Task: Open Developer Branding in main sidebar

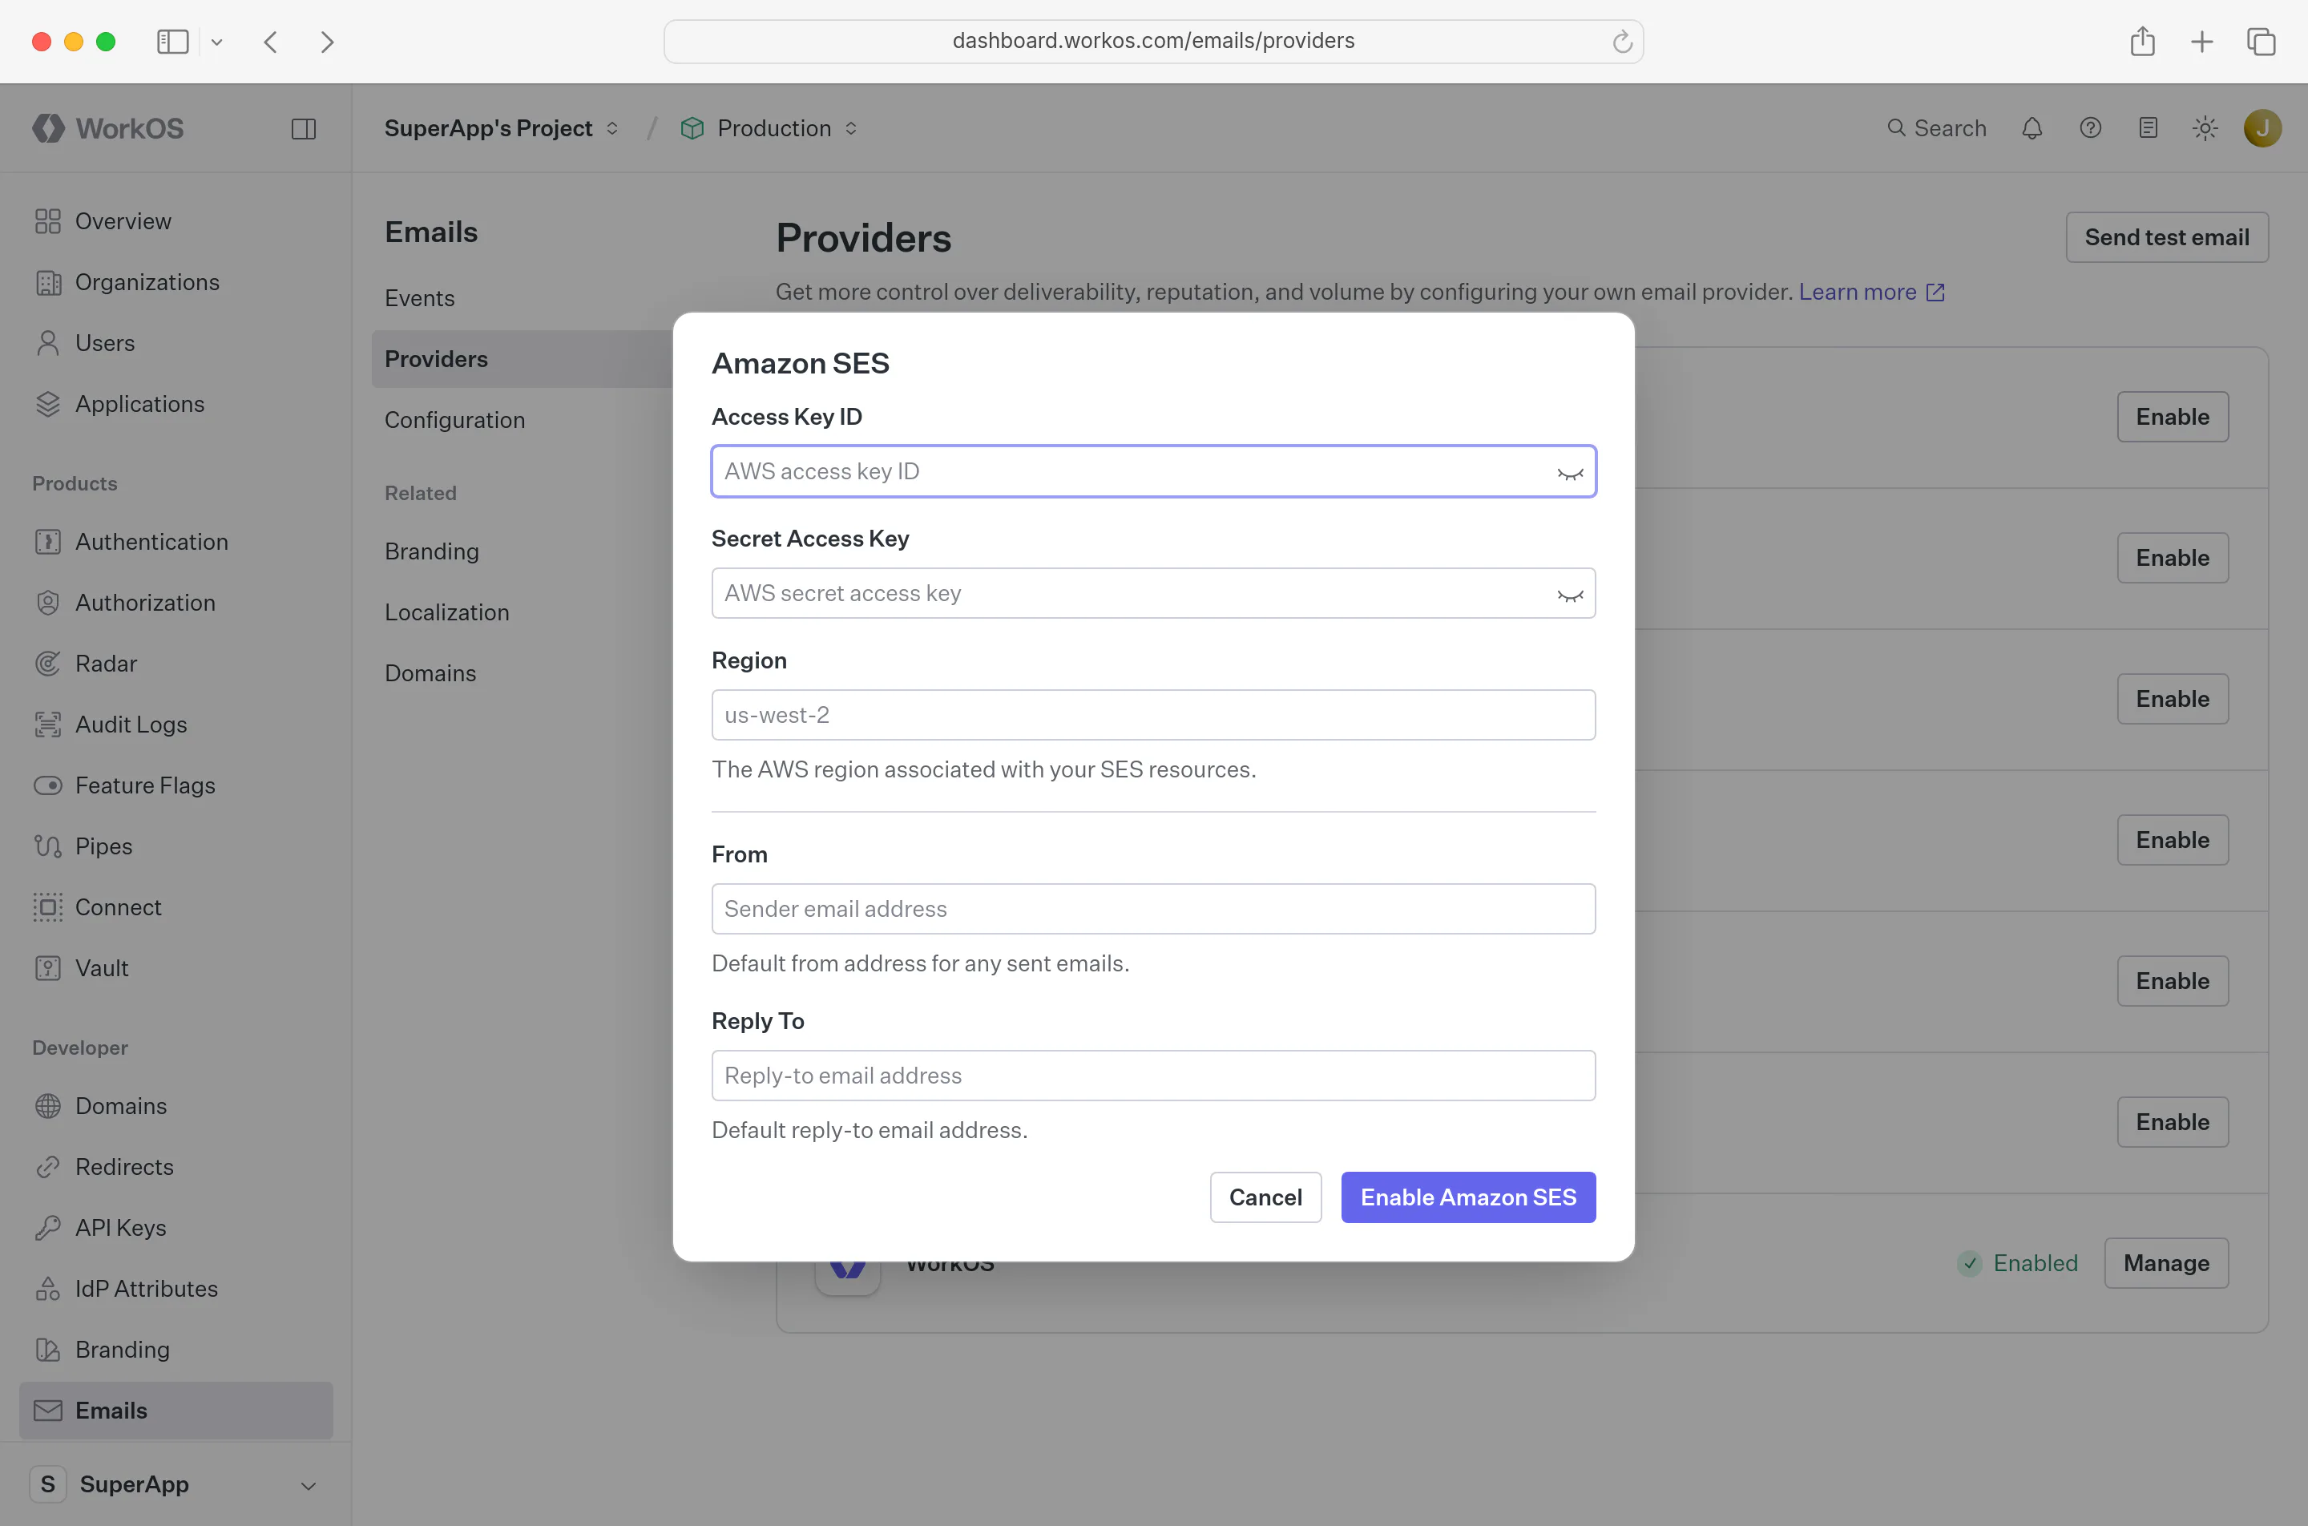Action: click(176, 1350)
